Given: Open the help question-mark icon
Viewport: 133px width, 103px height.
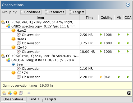Looking at the screenshot, I should pos(128,5).
